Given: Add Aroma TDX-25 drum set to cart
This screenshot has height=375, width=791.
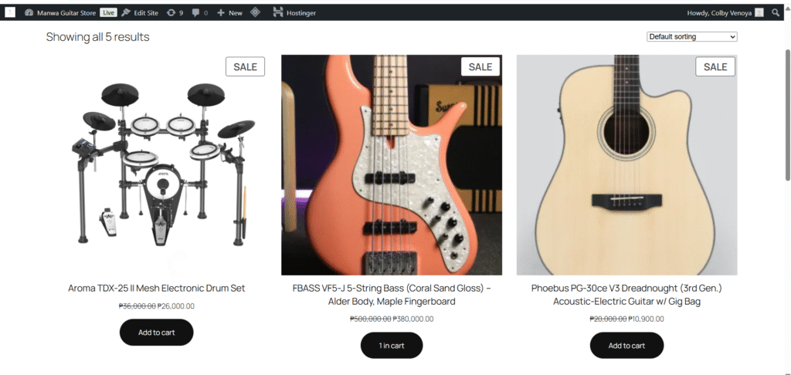Looking at the screenshot, I should pos(156,332).
